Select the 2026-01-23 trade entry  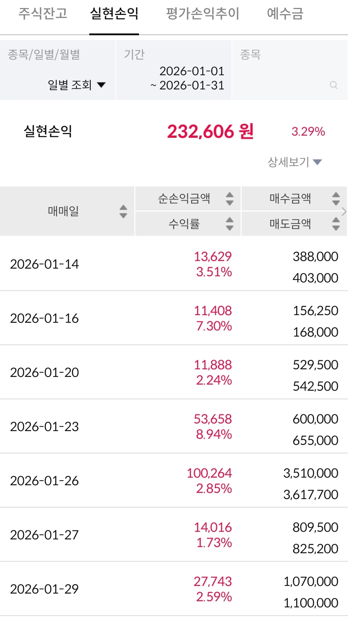pyautogui.click(x=174, y=426)
